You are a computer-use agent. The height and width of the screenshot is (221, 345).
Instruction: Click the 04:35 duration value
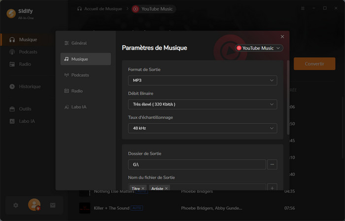click(x=290, y=191)
